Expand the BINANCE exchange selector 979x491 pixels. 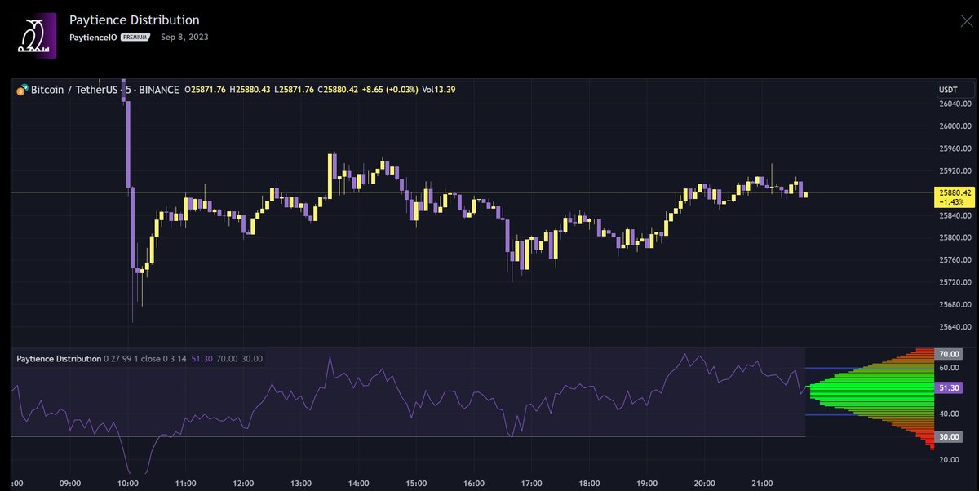point(160,90)
